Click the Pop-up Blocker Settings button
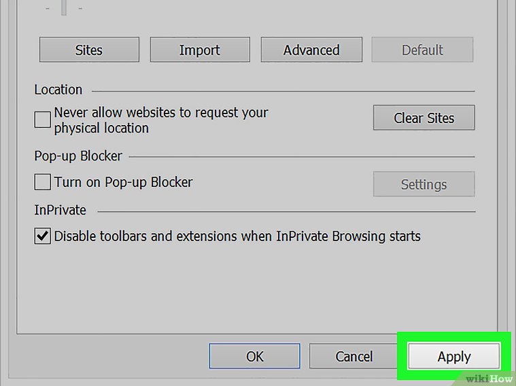This screenshot has width=516, height=386. (424, 184)
